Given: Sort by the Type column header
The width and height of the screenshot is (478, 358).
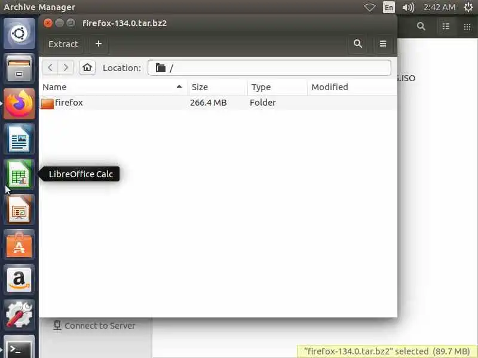Looking at the screenshot, I should click(277, 87).
